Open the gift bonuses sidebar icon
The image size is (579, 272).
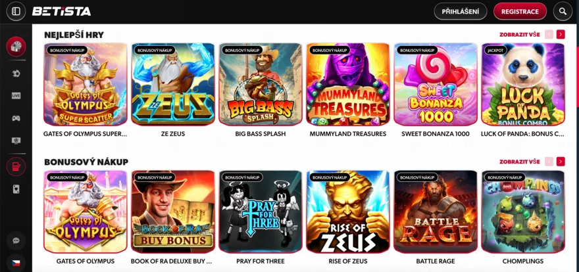[16, 47]
